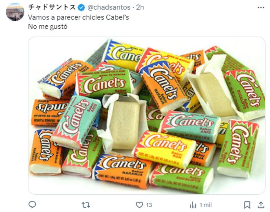
Task: Open the author's profile picture
Action: (15, 12)
